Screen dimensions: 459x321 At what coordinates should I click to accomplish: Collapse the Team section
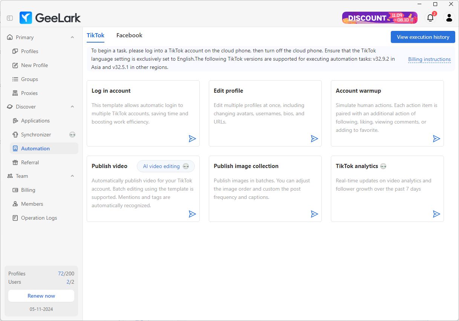point(72,176)
